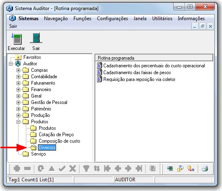
Task: Collapse the Produtos folder node
Action: tap(18, 122)
